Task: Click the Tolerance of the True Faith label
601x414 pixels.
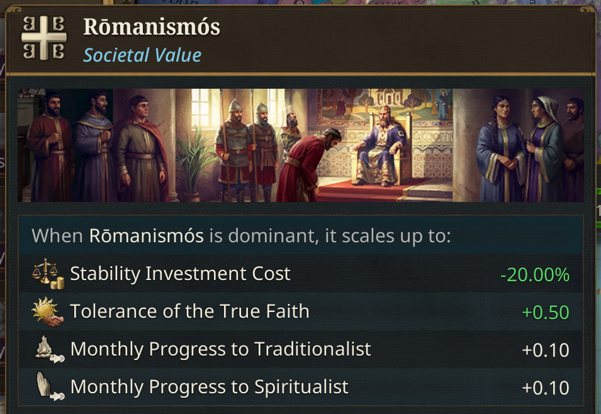Action: 189,311
